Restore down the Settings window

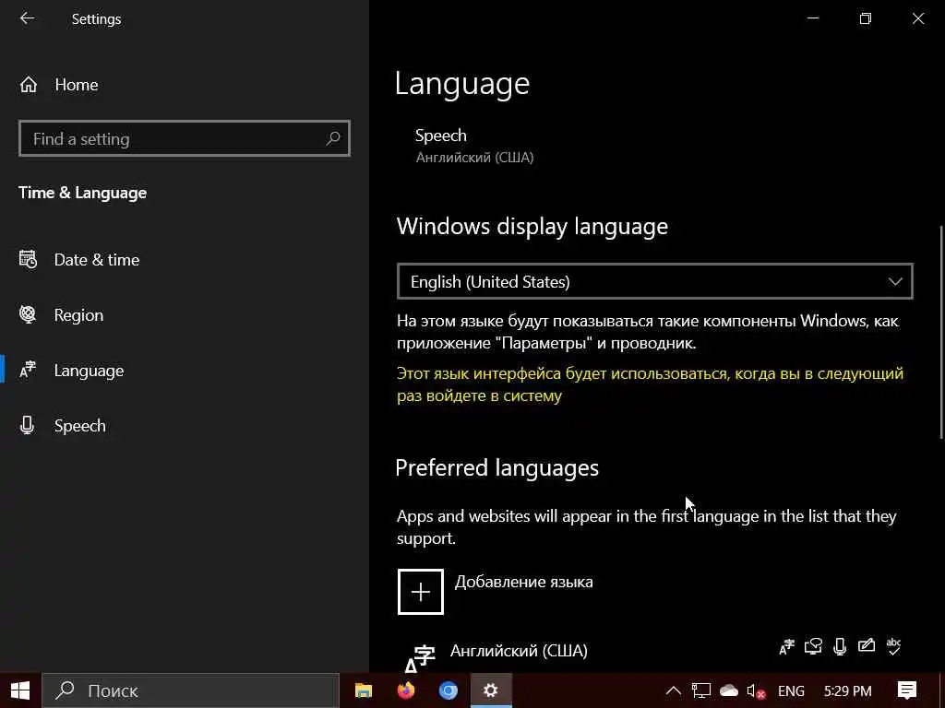click(866, 18)
